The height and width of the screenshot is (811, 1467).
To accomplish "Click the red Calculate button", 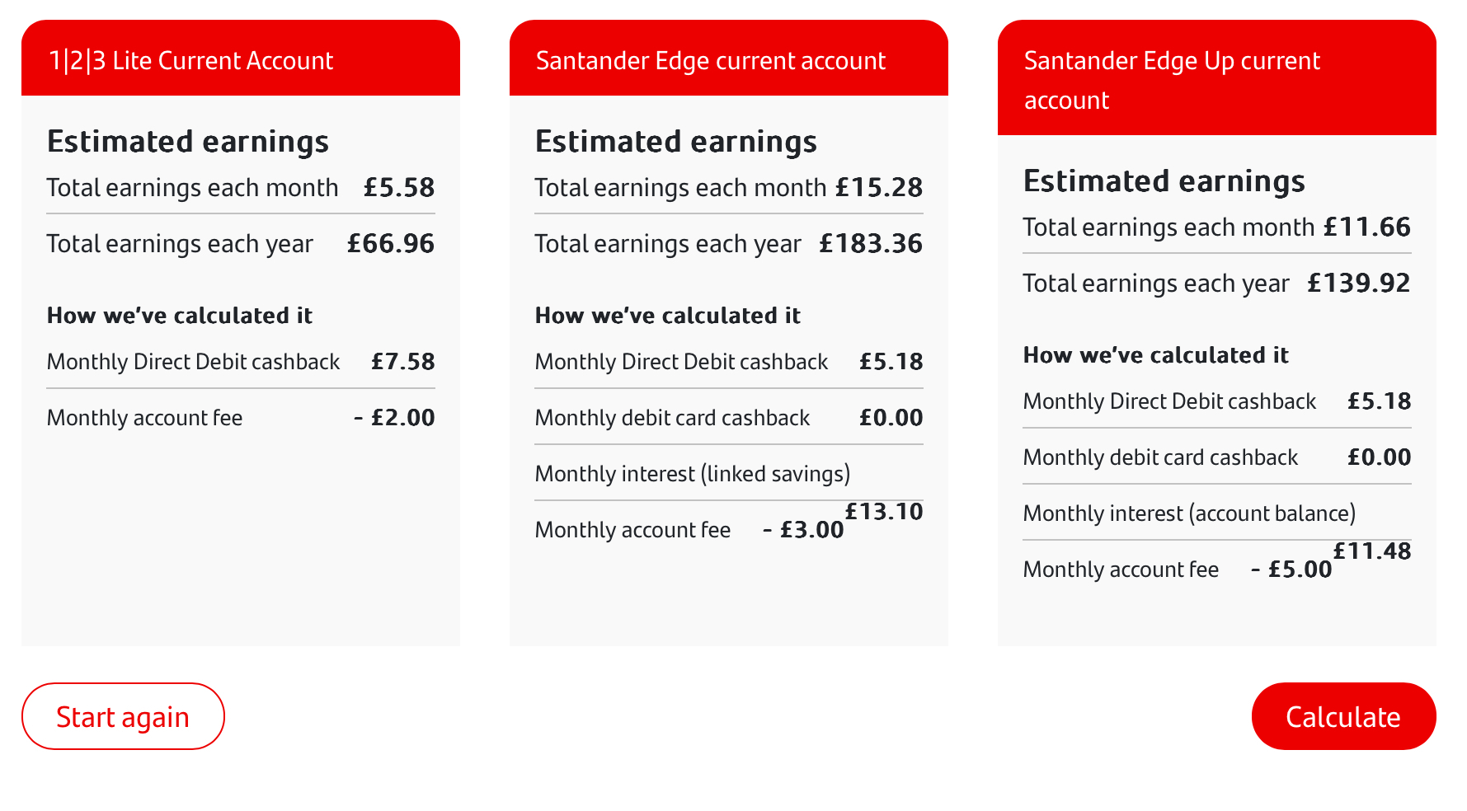I will coord(1343,716).
